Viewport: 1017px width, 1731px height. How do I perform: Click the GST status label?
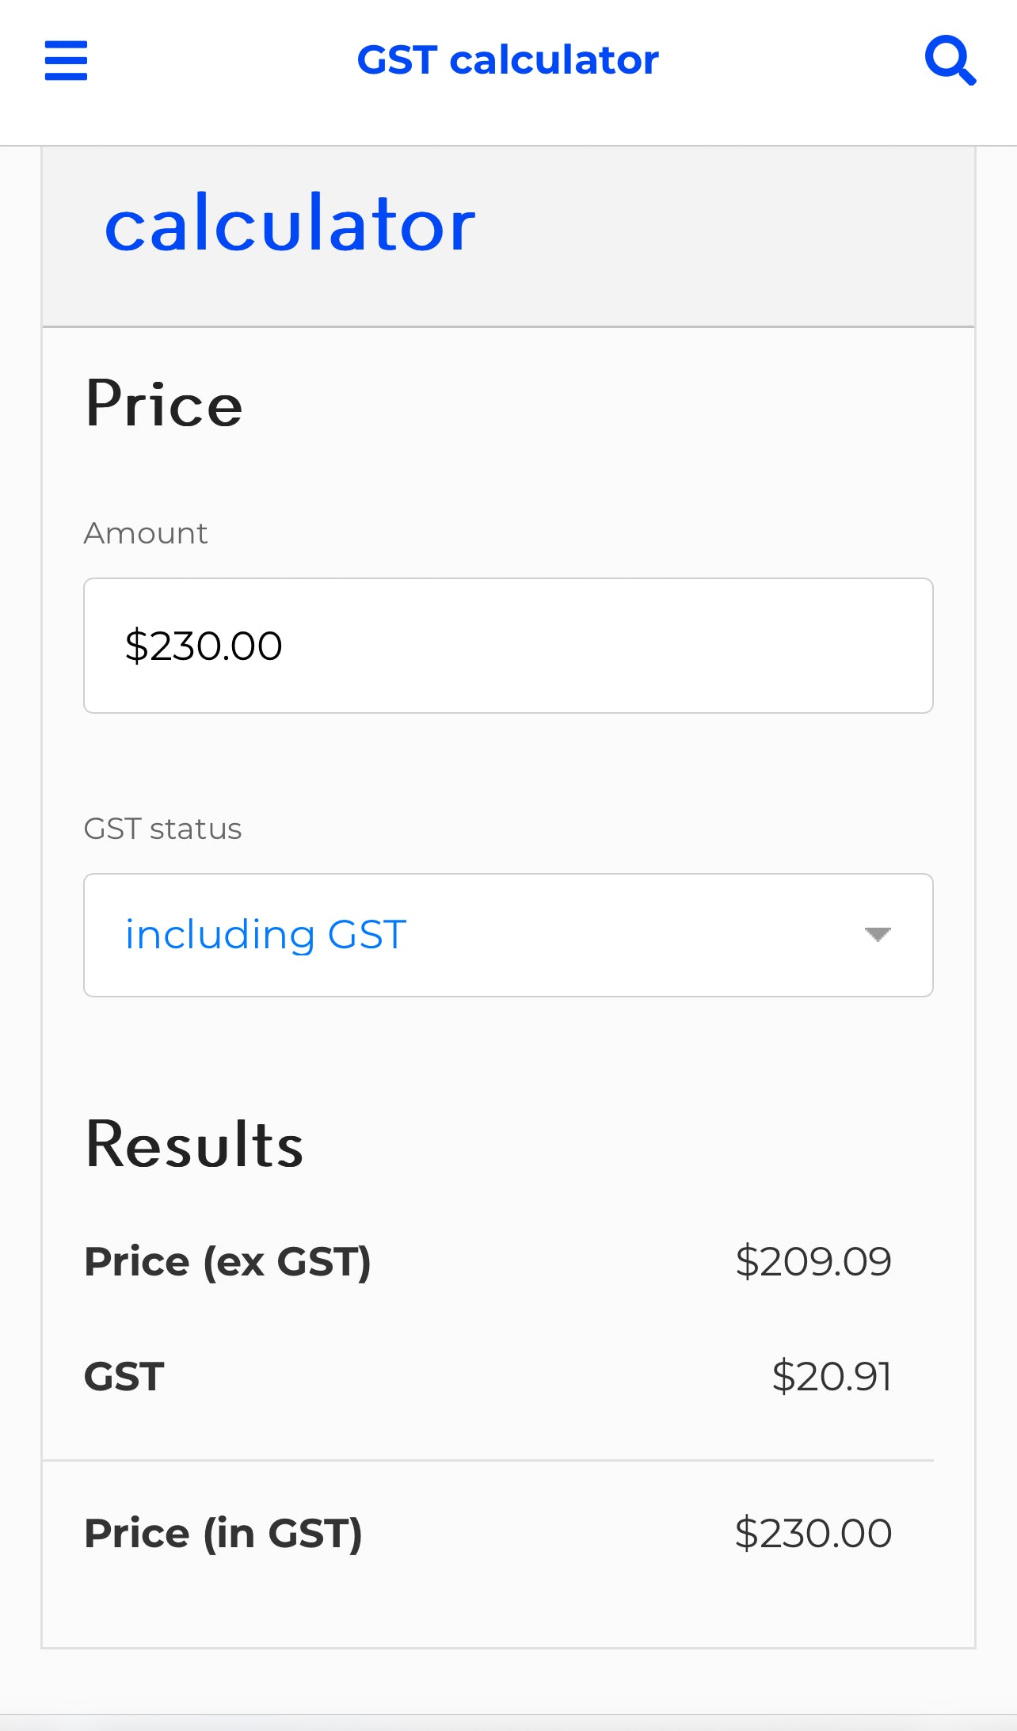pos(162,829)
